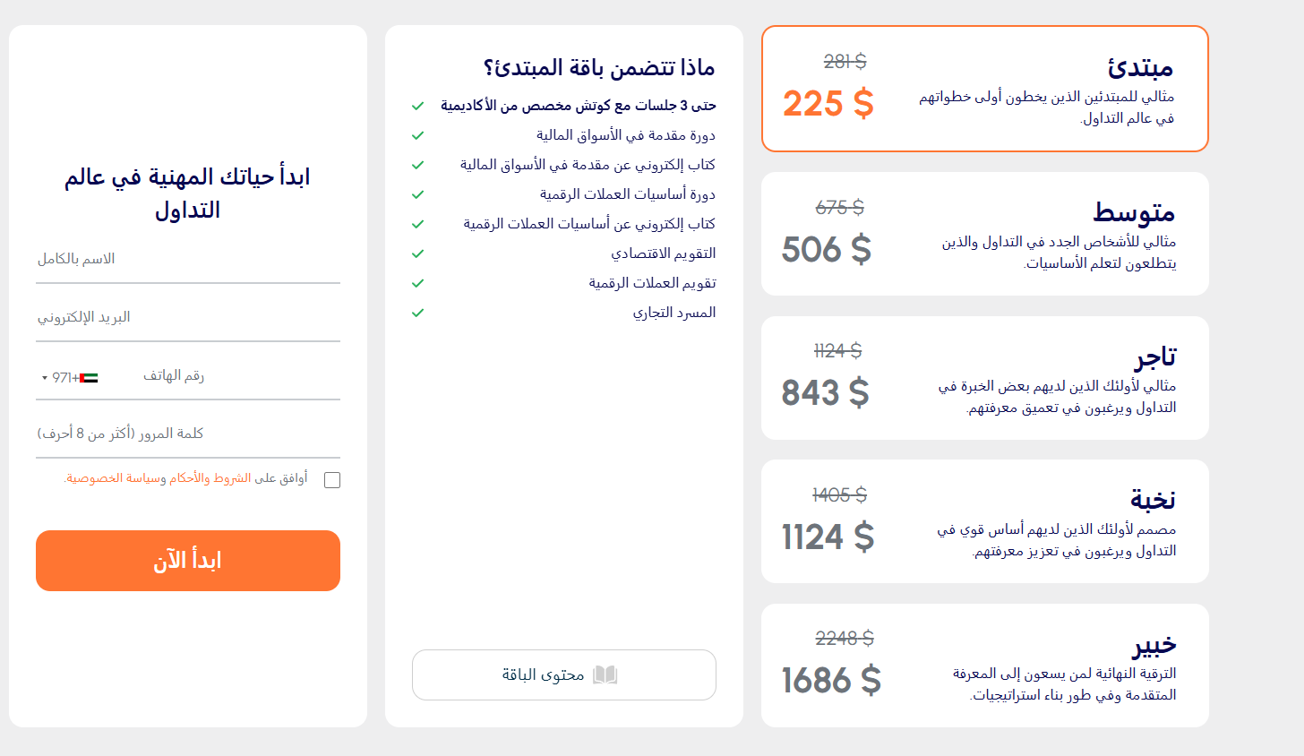
Task: Choose the نخبة (Elite) plan at $1124
Action: tap(984, 521)
